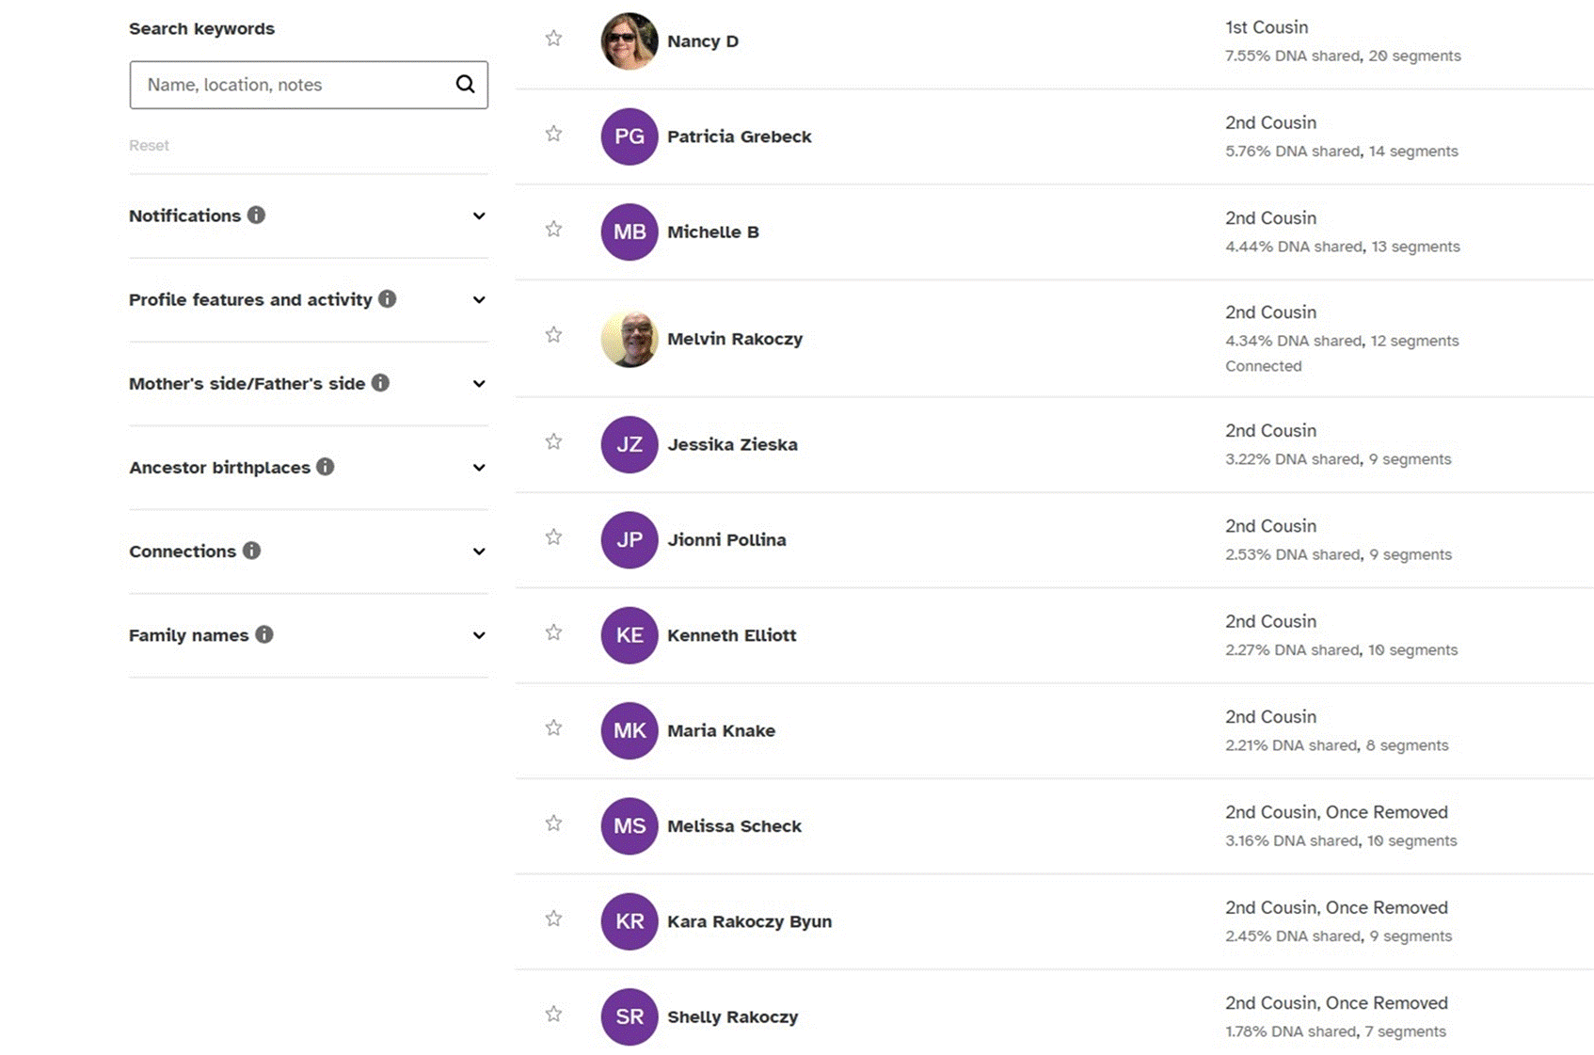This screenshot has height=1055, width=1594.
Task: Open Michelle B's match name
Action: (713, 232)
